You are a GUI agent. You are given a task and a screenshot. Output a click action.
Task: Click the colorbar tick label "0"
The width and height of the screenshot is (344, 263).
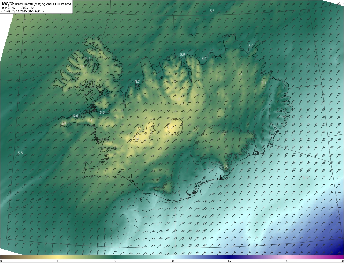coord(1,261)
